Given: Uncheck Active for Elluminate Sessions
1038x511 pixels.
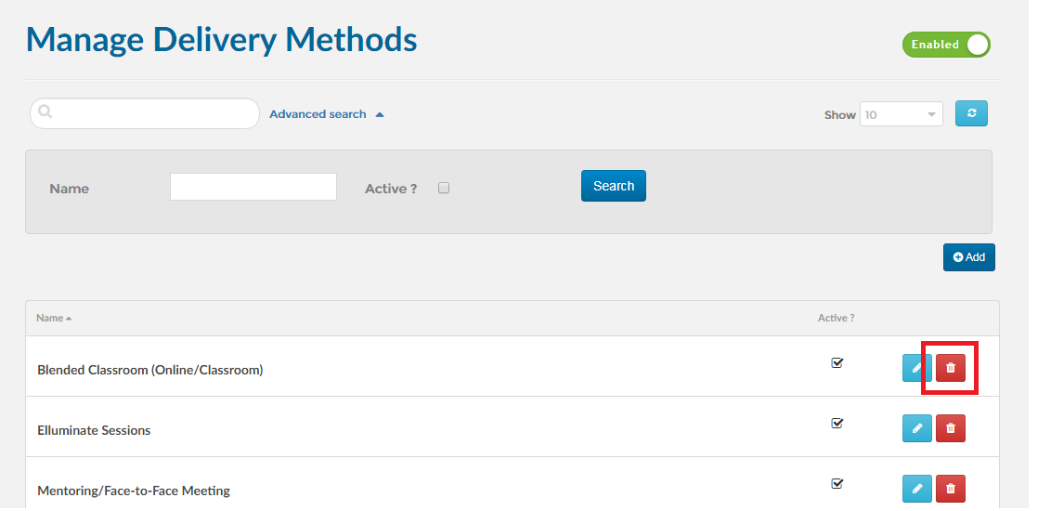Looking at the screenshot, I should coord(837,424).
